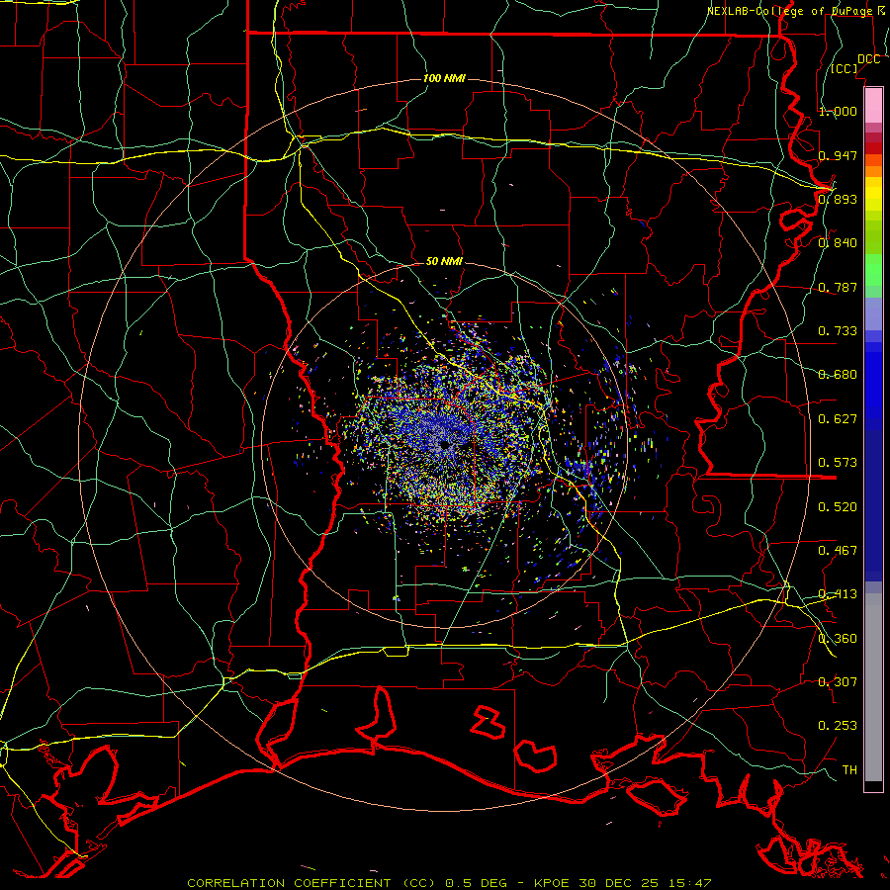Click the TH threshold label beside the color bar
This screenshot has height=890, width=890.
(849, 770)
